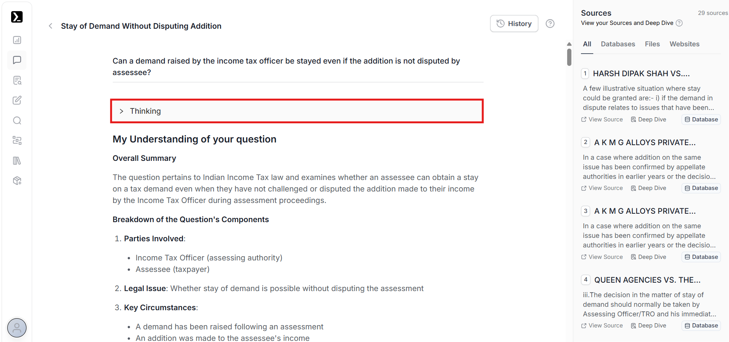Open the library books icon
Viewport: 729px width, 342px height.
(x=17, y=161)
